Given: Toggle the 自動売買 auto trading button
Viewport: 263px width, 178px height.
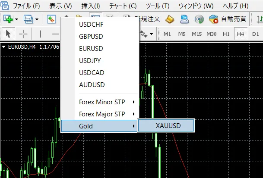Looking at the screenshot, I should pos(228,19).
